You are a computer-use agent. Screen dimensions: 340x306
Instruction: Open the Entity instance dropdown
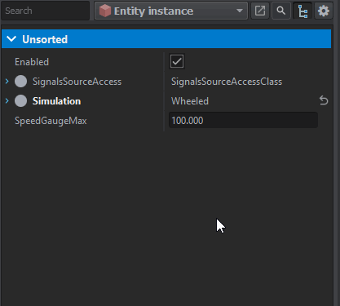click(171, 11)
